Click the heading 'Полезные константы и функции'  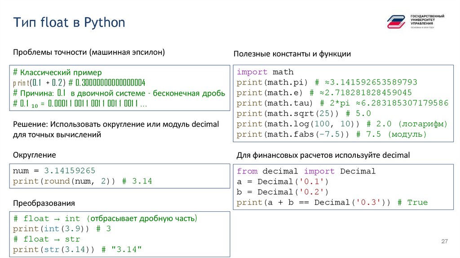pyautogui.click(x=292, y=54)
